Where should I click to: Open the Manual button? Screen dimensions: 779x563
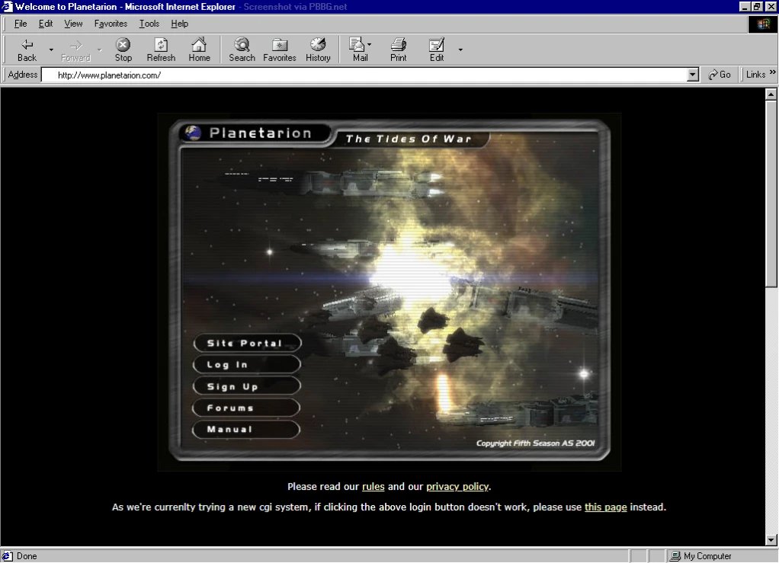(x=247, y=430)
